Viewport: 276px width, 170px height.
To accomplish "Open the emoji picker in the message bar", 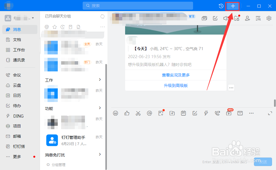I will tap(115, 113).
